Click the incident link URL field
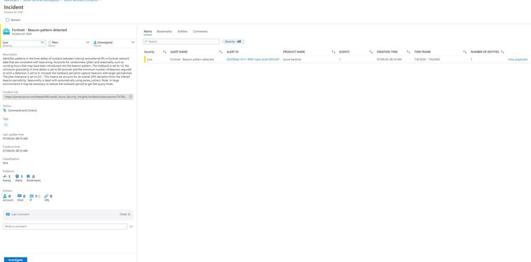The height and width of the screenshot is (262, 531). point(68,97)
